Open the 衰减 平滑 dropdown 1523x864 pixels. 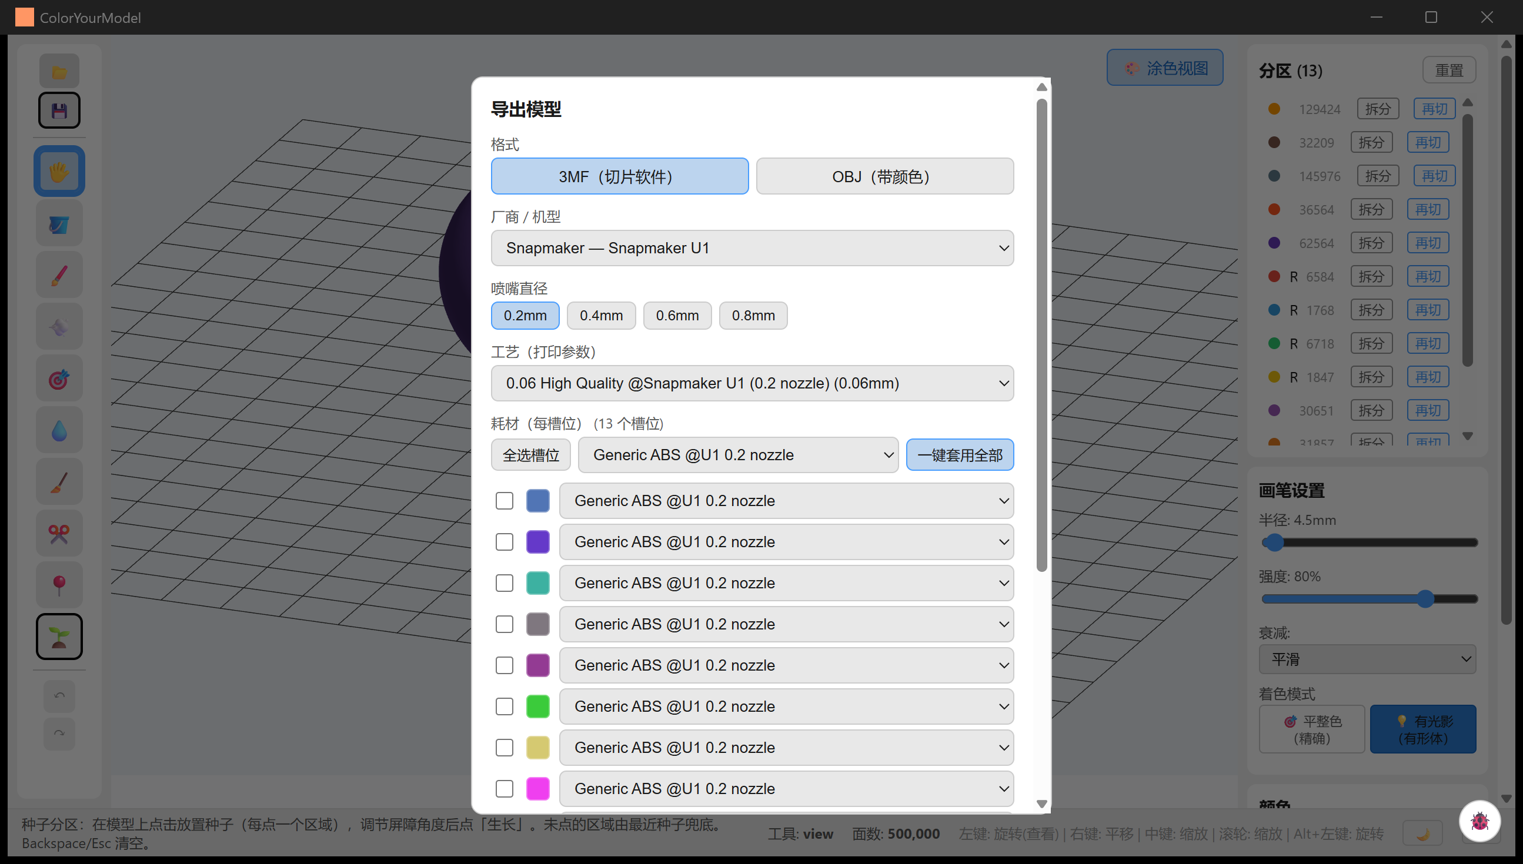[x=1367, y=659]
